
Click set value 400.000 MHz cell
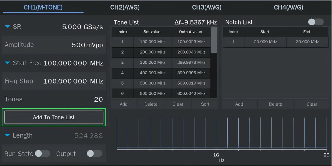pyautogui.click(x=153, y=73)
